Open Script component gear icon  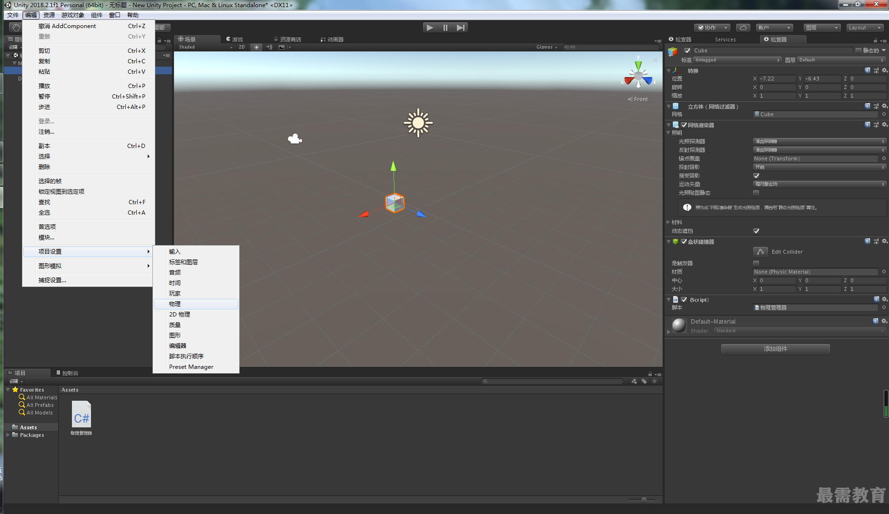point(885,299)
